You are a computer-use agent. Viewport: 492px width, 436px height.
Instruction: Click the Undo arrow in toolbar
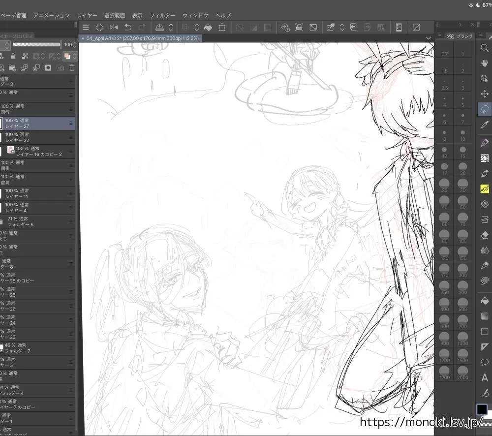[128, 27]
